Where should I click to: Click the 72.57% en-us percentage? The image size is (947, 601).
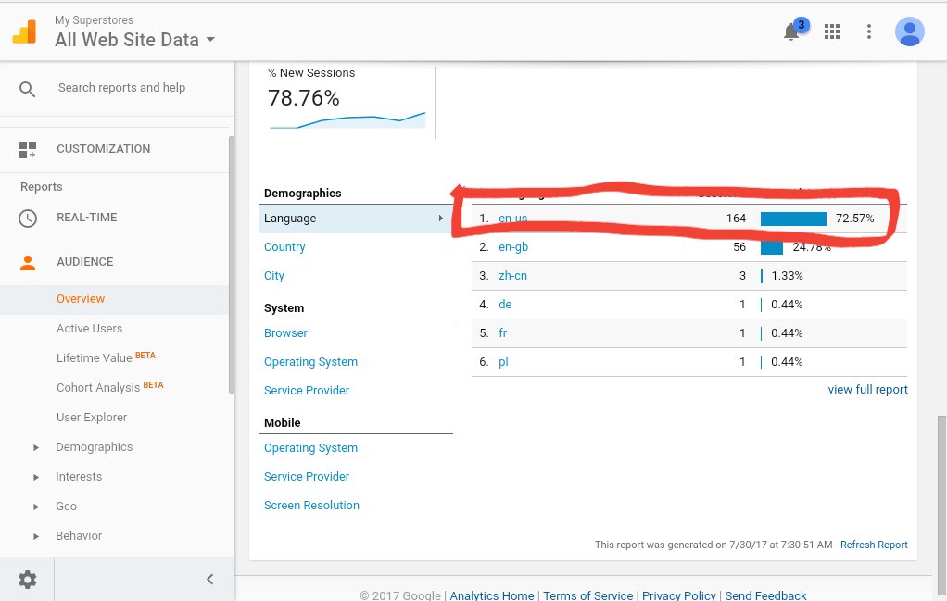click(x=854, y=219)
